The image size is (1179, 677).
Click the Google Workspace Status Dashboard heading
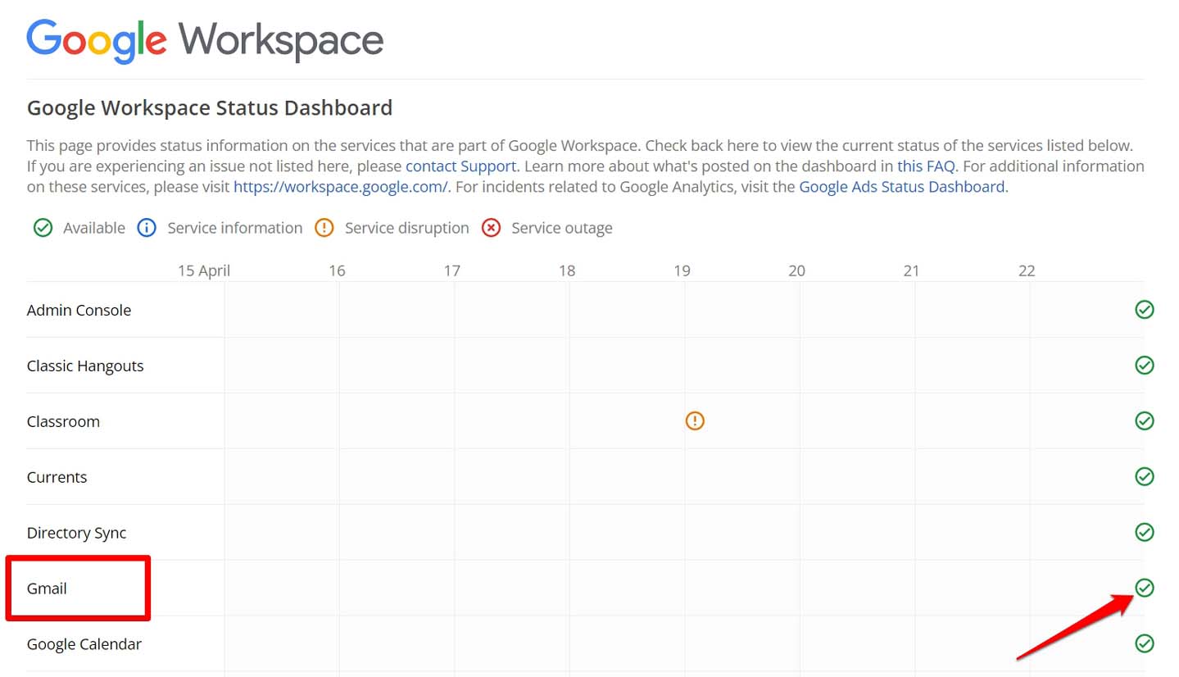click(210, 107)
